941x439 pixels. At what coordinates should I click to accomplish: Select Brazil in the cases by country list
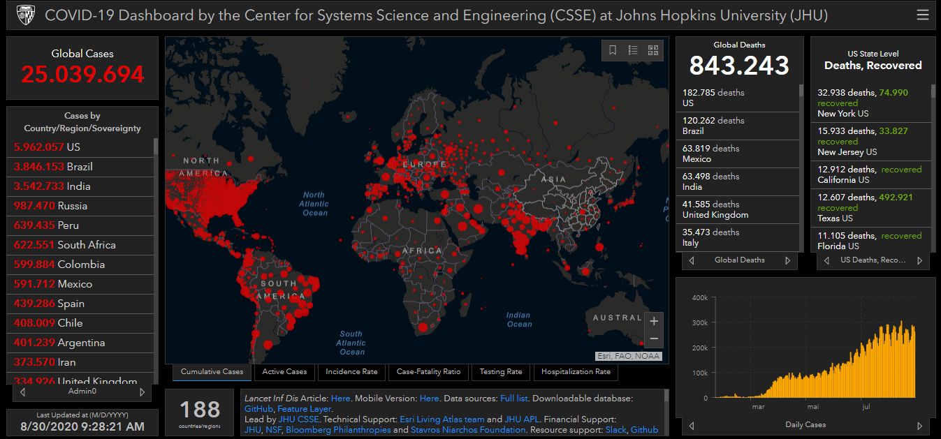[80, 167]
